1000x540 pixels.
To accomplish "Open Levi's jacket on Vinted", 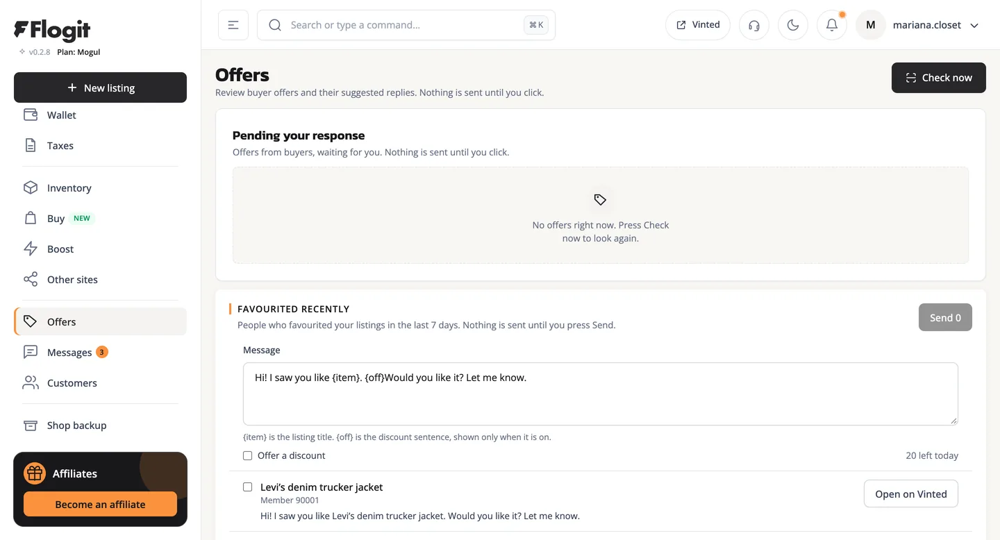I will [x=911, y=494].
